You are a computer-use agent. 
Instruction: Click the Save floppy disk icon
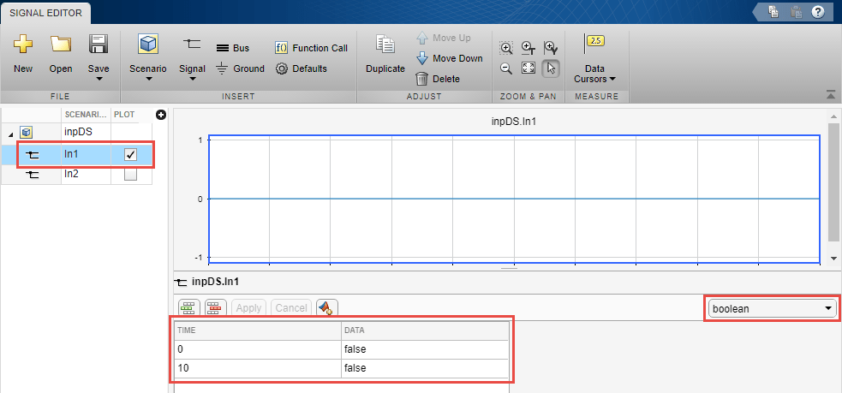pos(99,44)
